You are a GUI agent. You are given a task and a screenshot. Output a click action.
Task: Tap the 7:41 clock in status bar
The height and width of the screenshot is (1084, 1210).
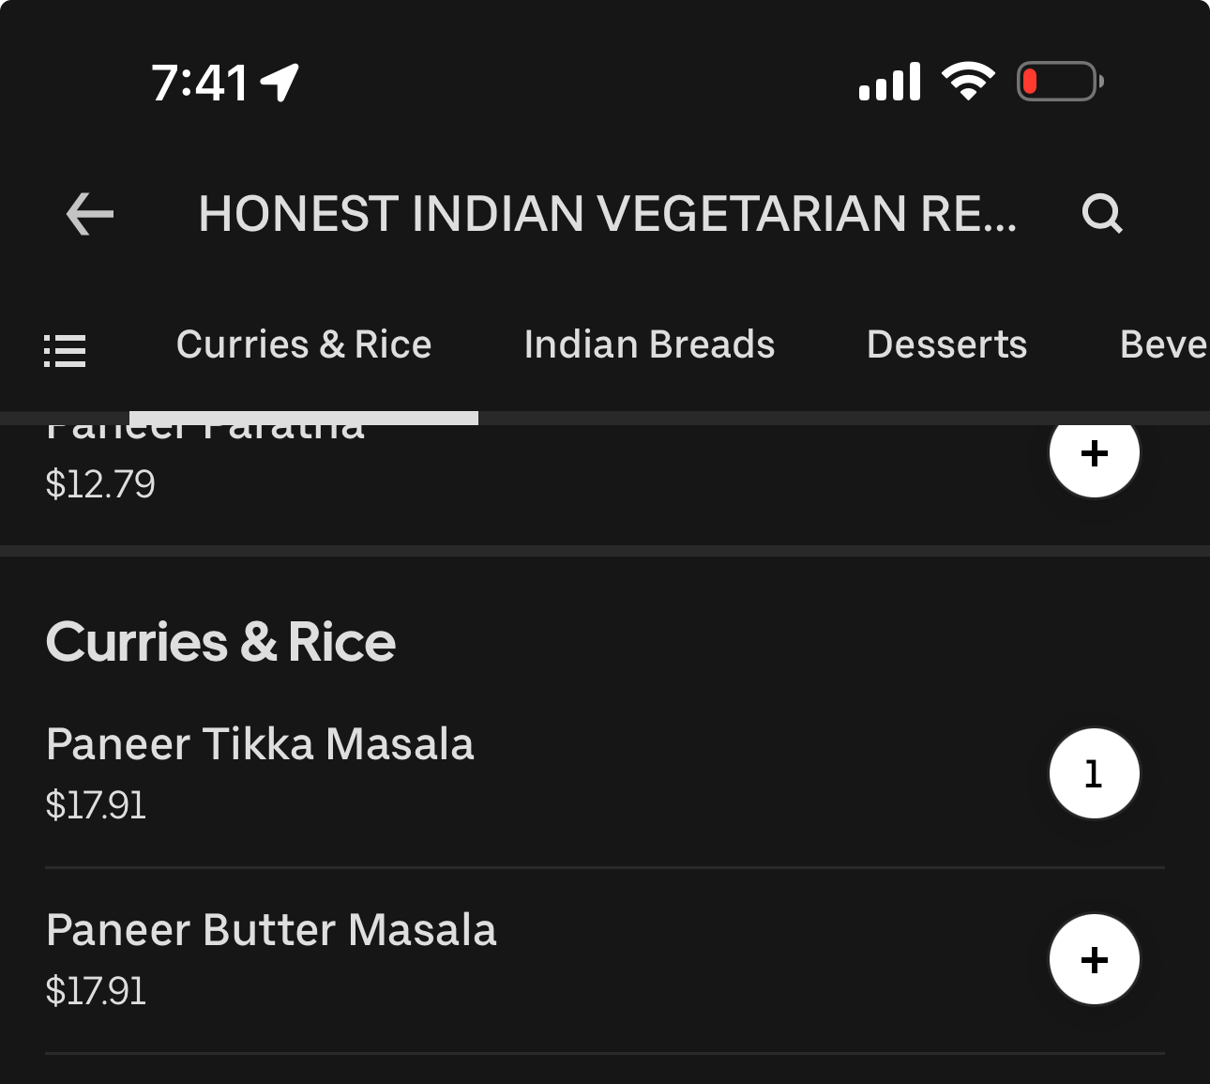(200, 83)
